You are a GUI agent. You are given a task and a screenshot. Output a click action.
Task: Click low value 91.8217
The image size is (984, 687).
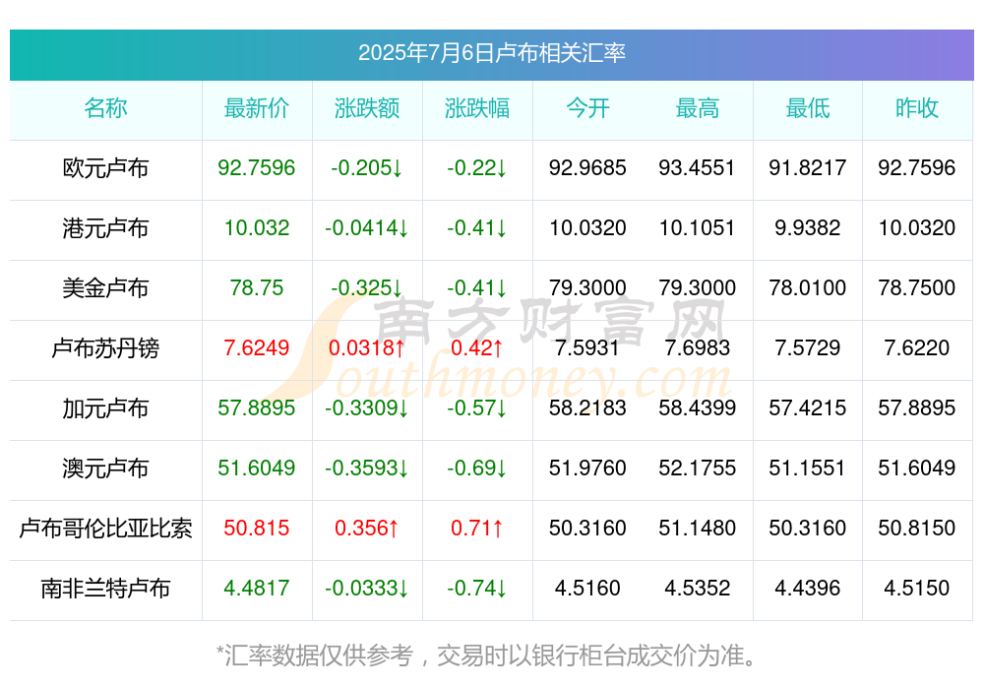click(808, 167)
